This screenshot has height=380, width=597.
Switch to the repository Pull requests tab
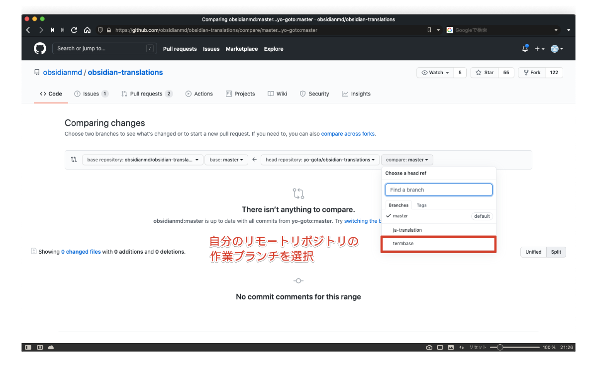point(147,94)
